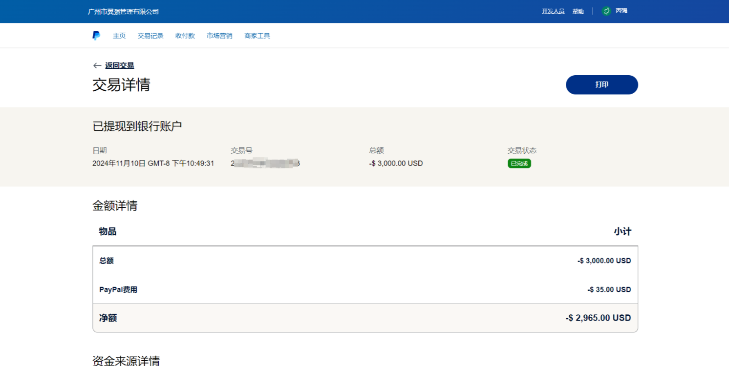Viewport: 729px width, 366px height.
Task: Click the PayPal logo icon
Action: point(96,36)
